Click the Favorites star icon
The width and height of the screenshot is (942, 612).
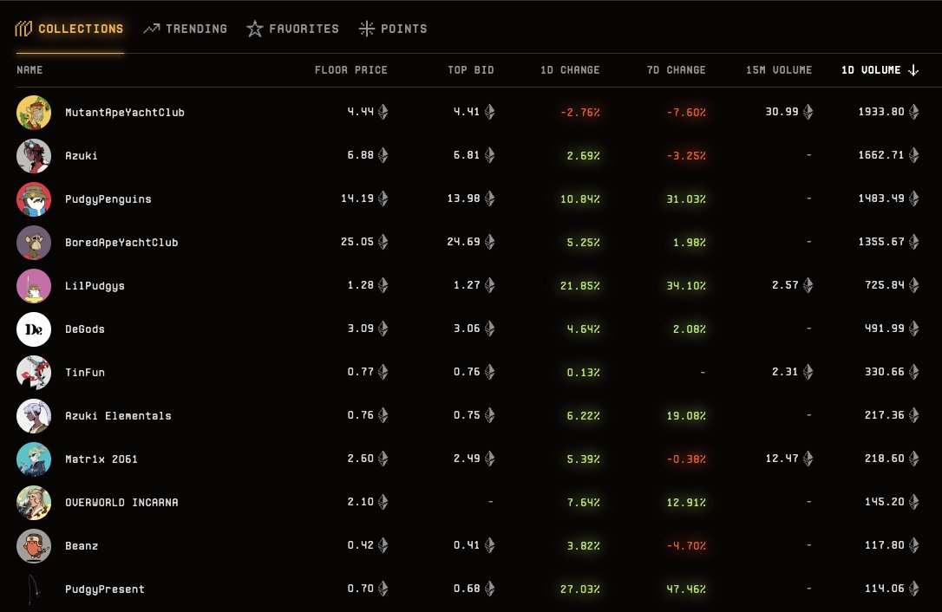(x=255, y=29)
